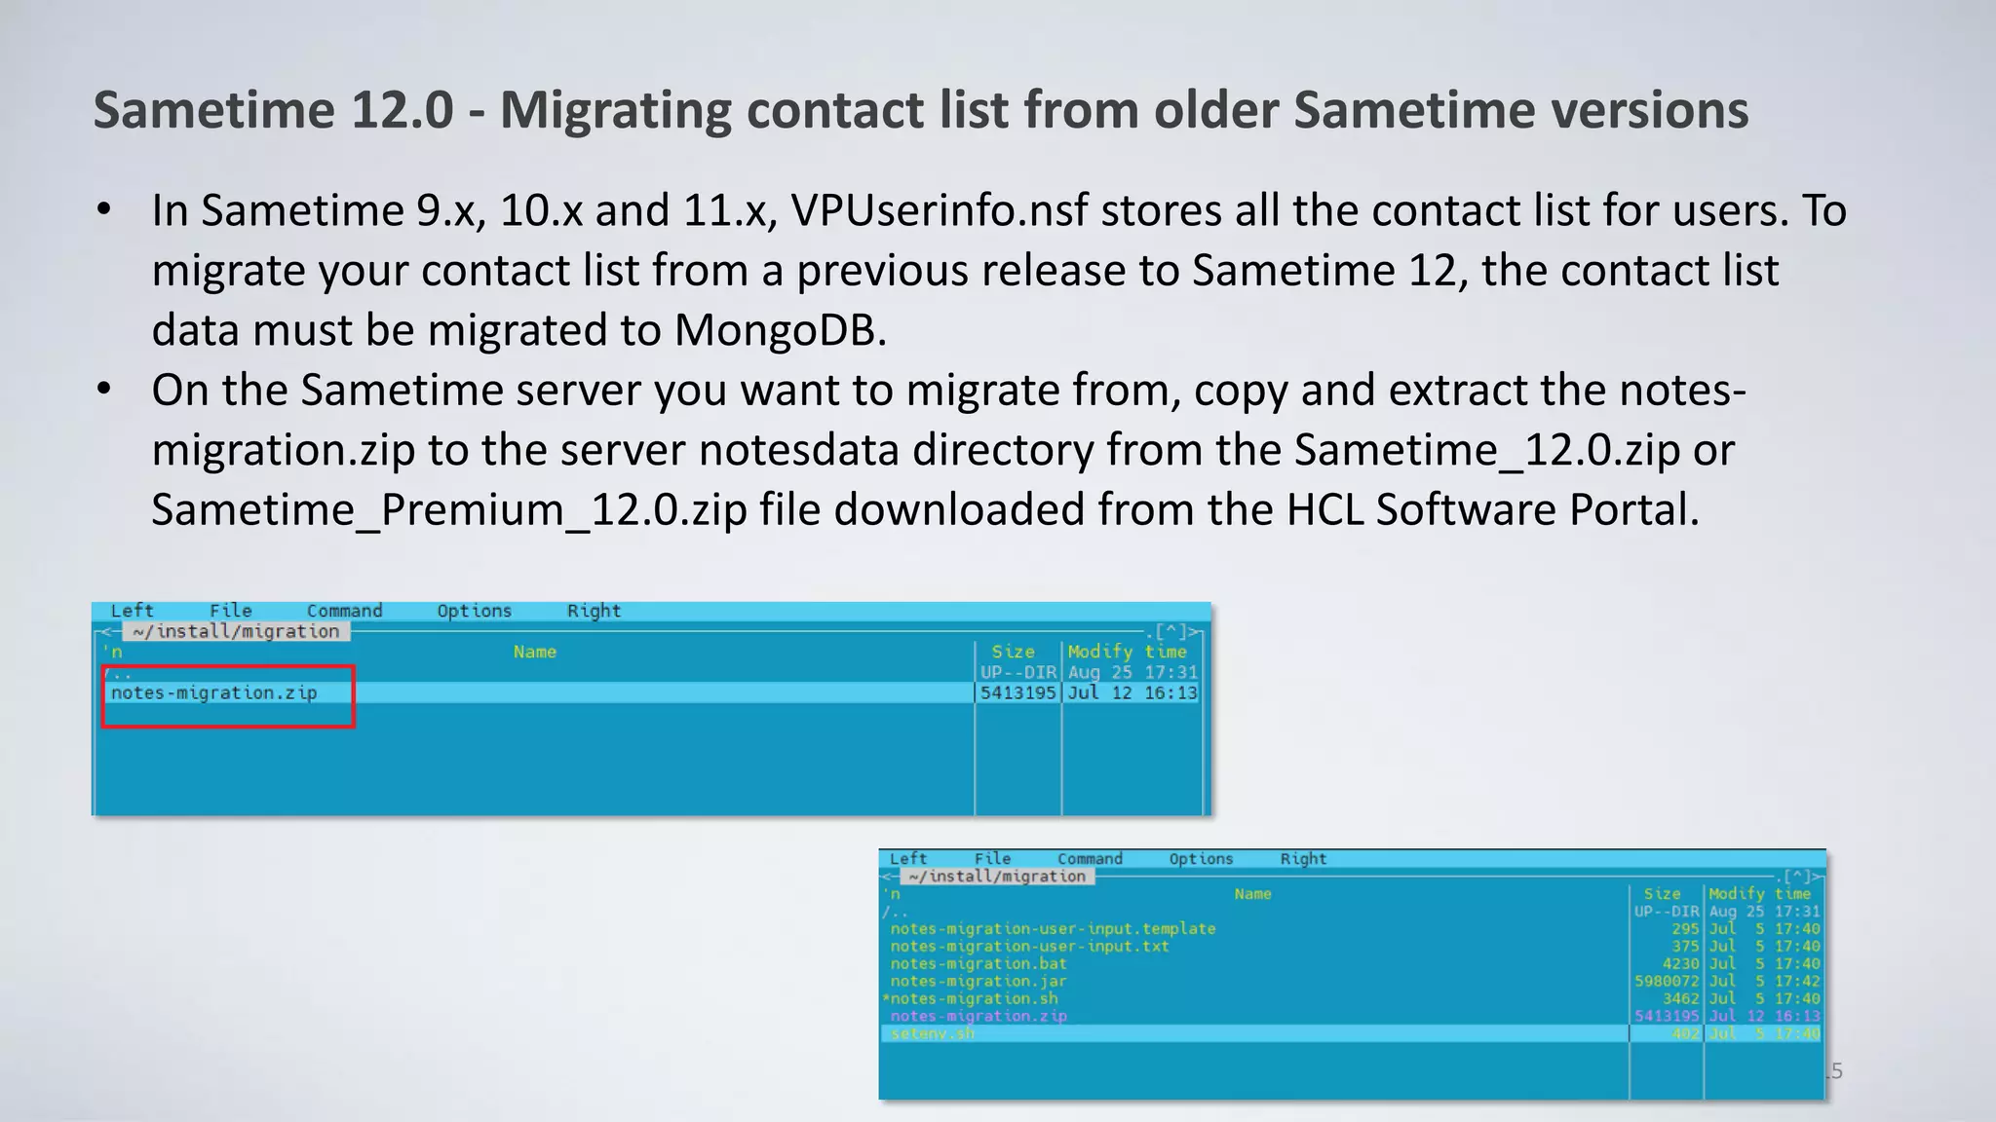1996x1122 pixels.
Task: Open the Right menu in the extracted-files panel
Action: pyautogui.click(x=1304, y=858)
